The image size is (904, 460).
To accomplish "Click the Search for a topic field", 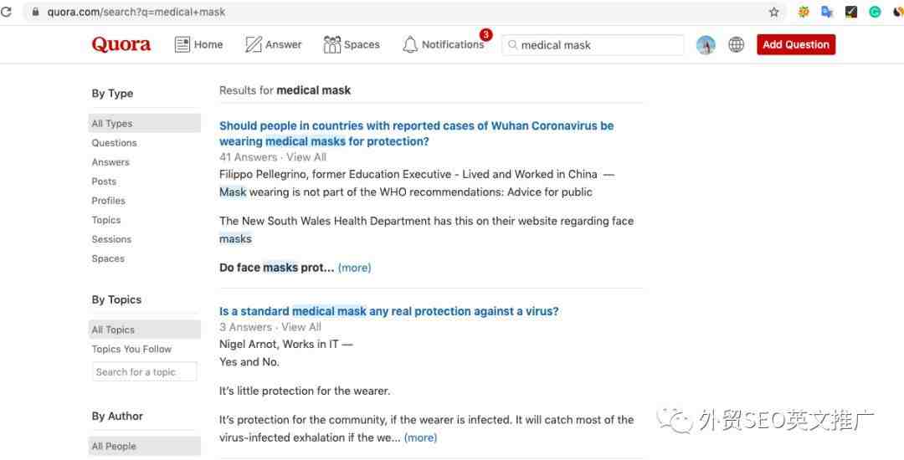I will 144,372.
